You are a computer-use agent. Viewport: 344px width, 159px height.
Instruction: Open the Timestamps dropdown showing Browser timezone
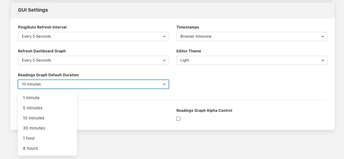[252, 36]
